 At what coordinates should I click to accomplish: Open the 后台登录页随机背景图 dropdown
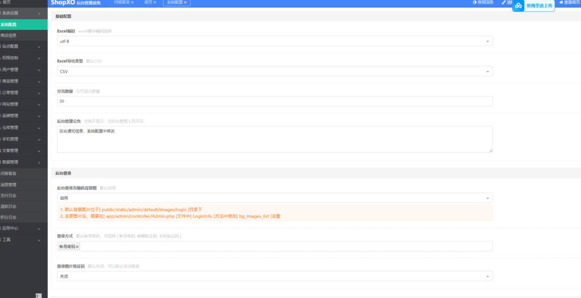[275, 198]
